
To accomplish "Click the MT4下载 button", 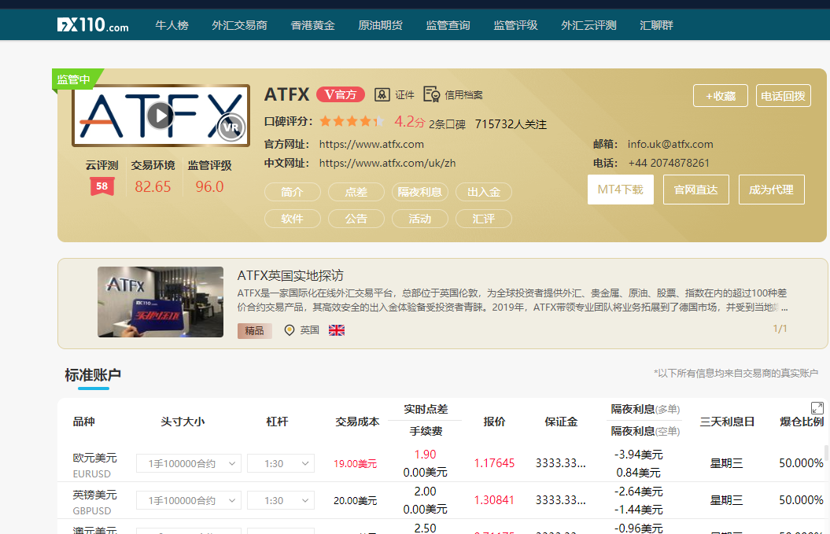I will coord(621,190).
